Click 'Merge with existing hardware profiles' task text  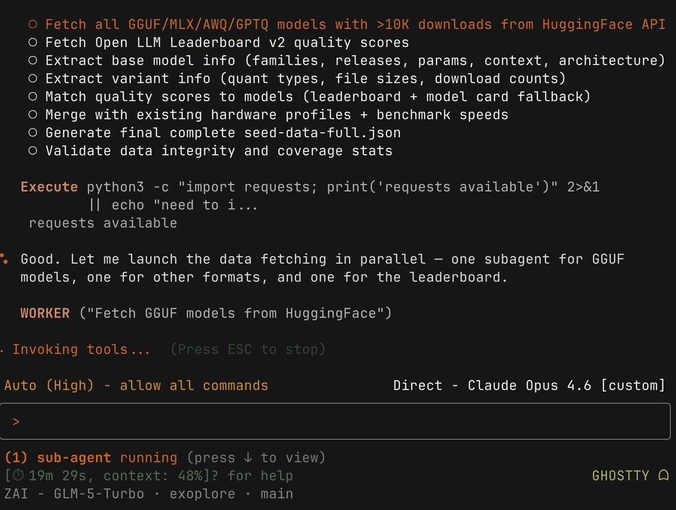[277, 115]
